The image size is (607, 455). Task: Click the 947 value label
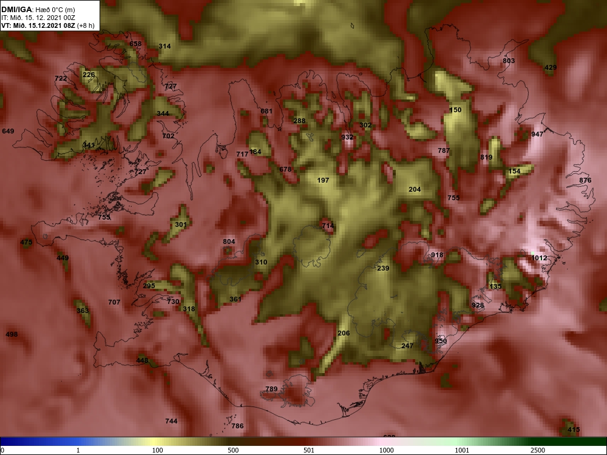pyautogui.click(x=537, y=134)
